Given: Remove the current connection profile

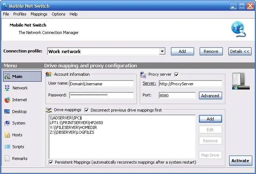Looking at the screenshot, I should [x=211, y=51].
